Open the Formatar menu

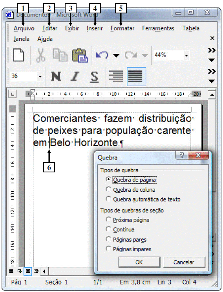pyautogui.click(x=122, y=28)
